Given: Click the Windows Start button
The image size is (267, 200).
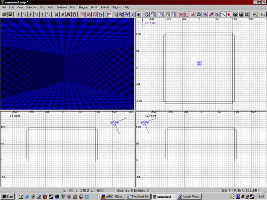Looking at the screenshot, I should 8,196.
